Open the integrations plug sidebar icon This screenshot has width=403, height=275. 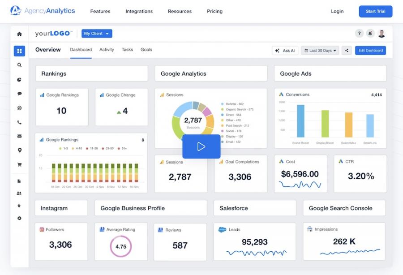click(x=19, y=206)
